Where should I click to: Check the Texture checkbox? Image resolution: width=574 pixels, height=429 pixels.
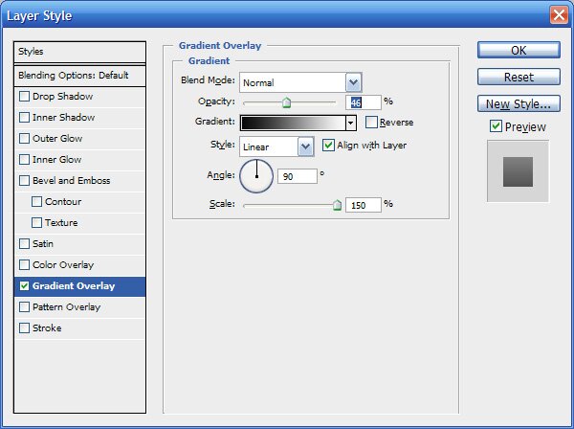36,223
